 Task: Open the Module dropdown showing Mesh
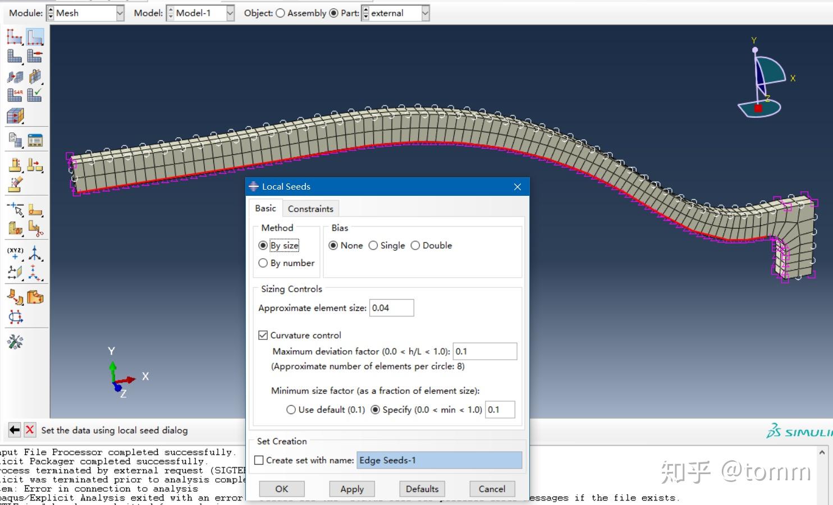point(118,13)
